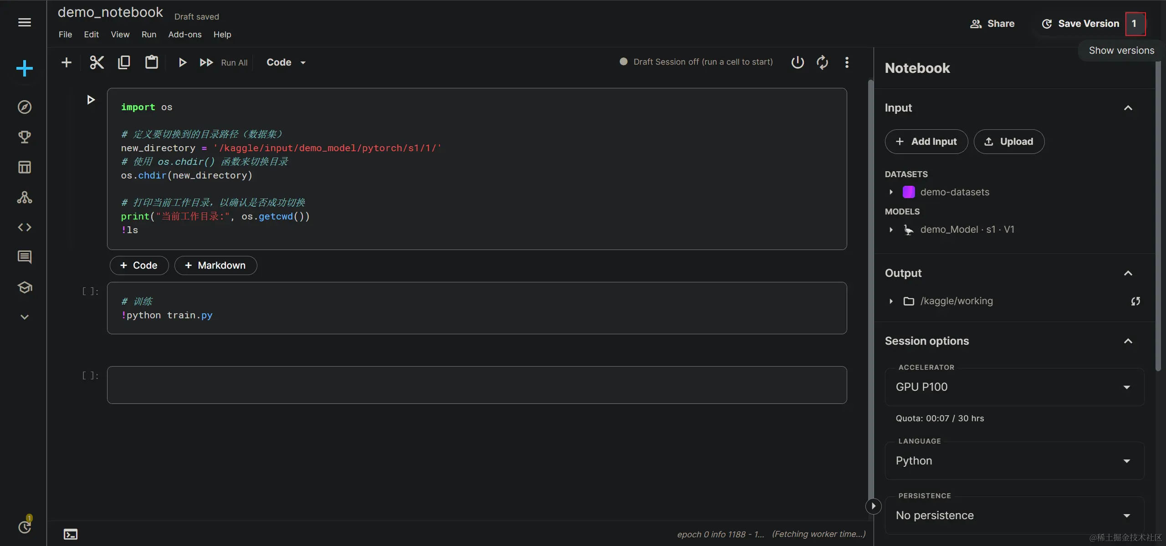Screen dimensions: 1166x546
Task: Refresh the /kaggle/working output folder
Action: tap(1135, 301)
